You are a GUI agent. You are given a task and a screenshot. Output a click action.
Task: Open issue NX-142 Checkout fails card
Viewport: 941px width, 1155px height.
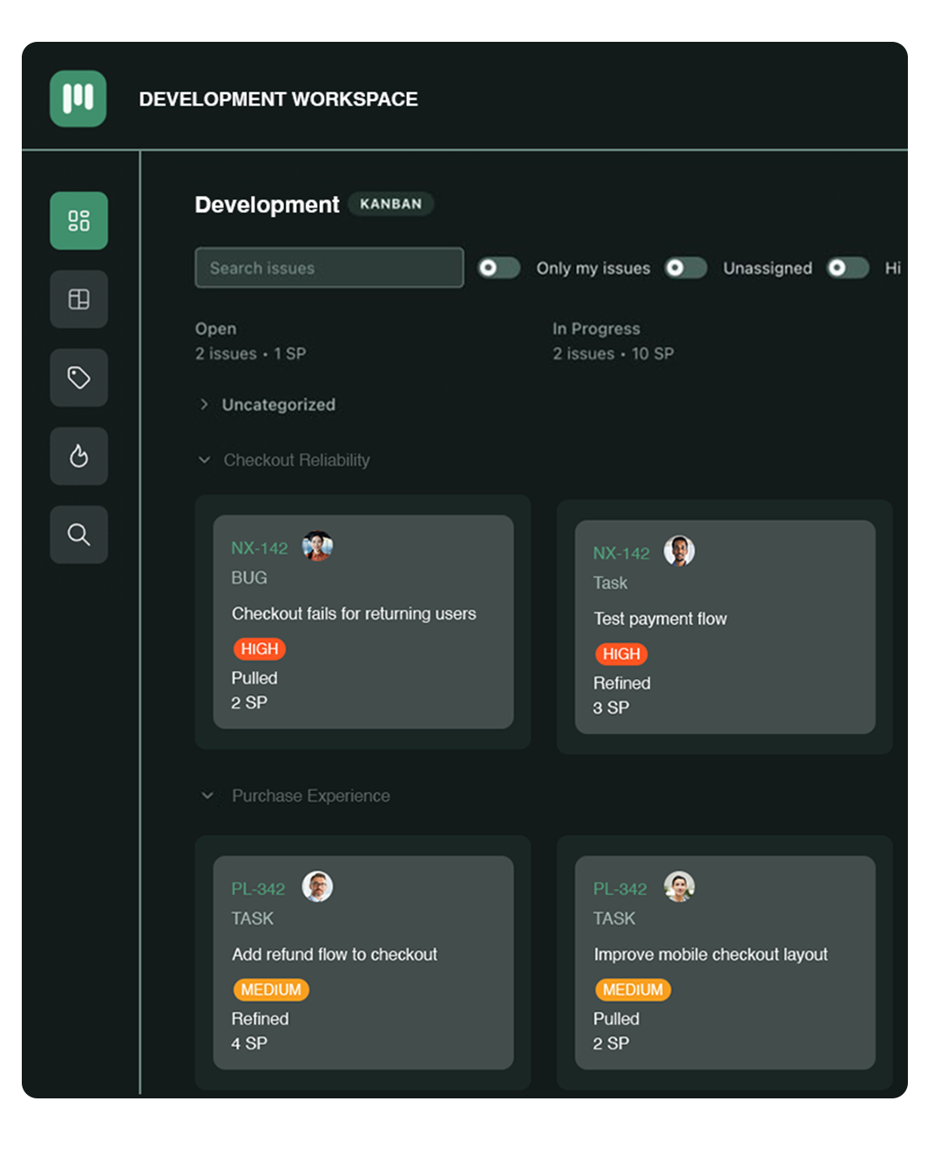pos(362,621)
